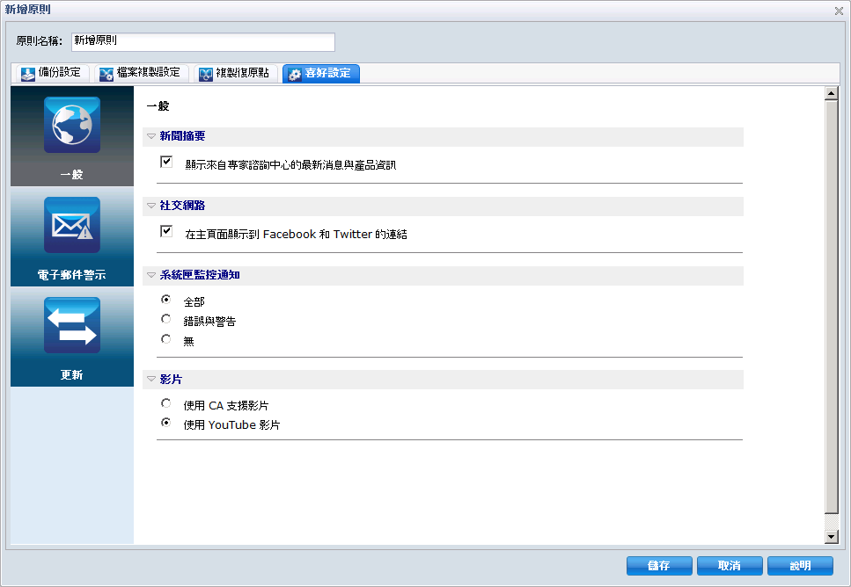Collapse the 社交網路 section
This screenshot has height=587, width=851.
click(151, 206)
